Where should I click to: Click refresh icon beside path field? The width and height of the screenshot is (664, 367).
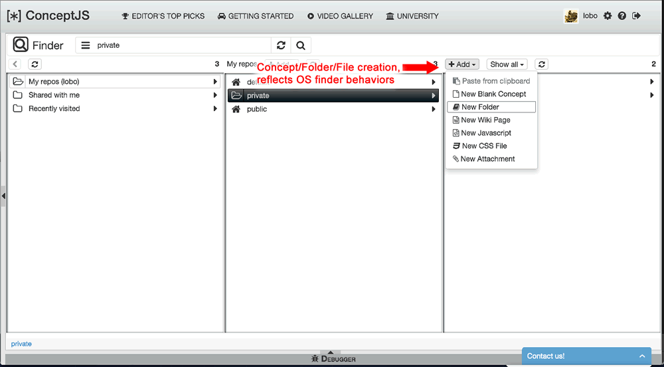pyautogui.click(x=281, y=45)
